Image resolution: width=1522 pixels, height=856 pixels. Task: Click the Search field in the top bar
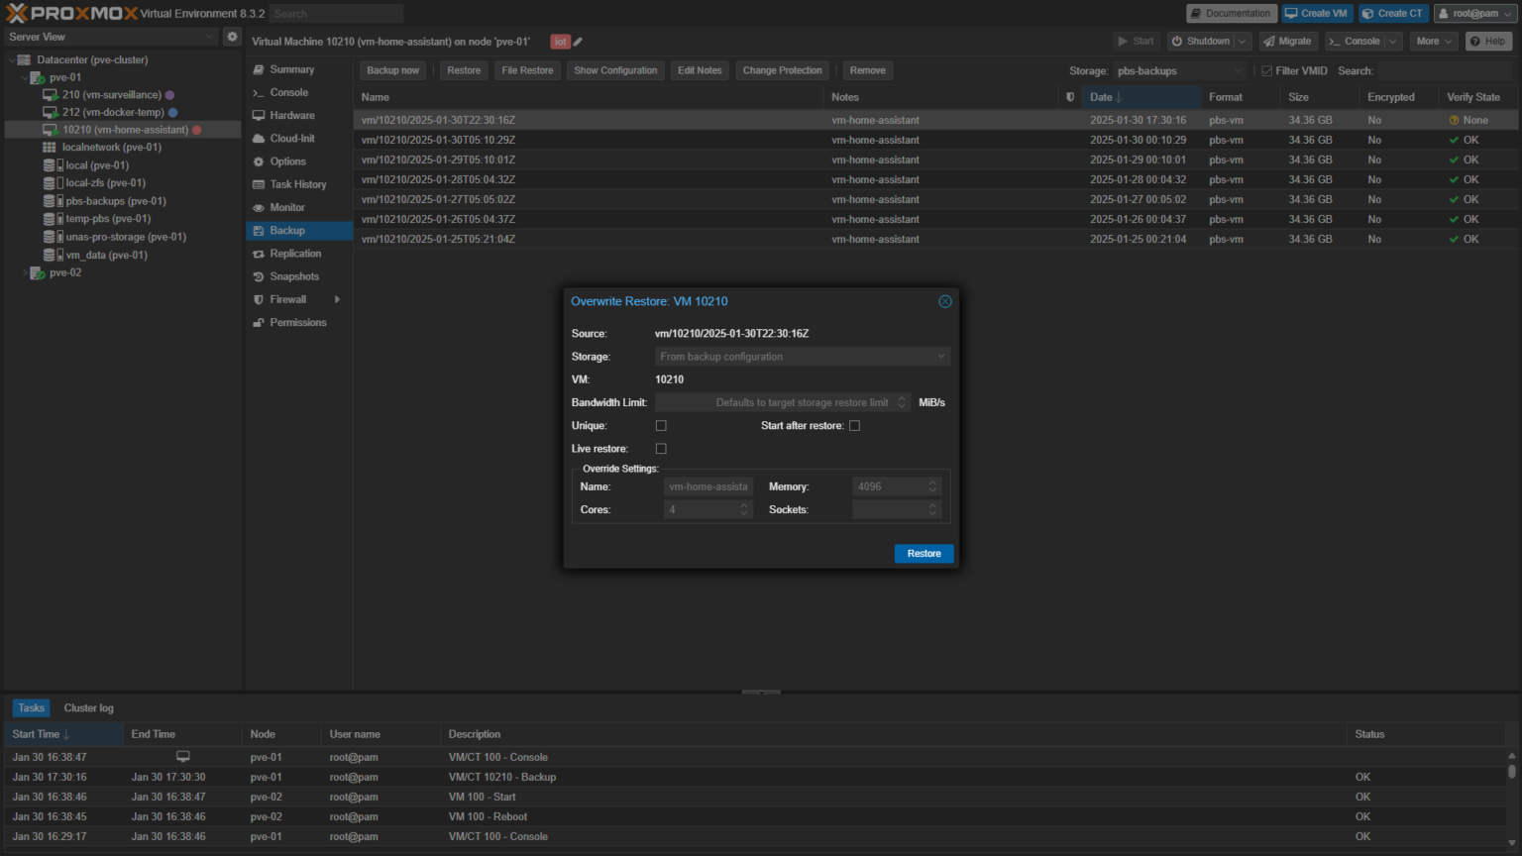pos(337,13)
